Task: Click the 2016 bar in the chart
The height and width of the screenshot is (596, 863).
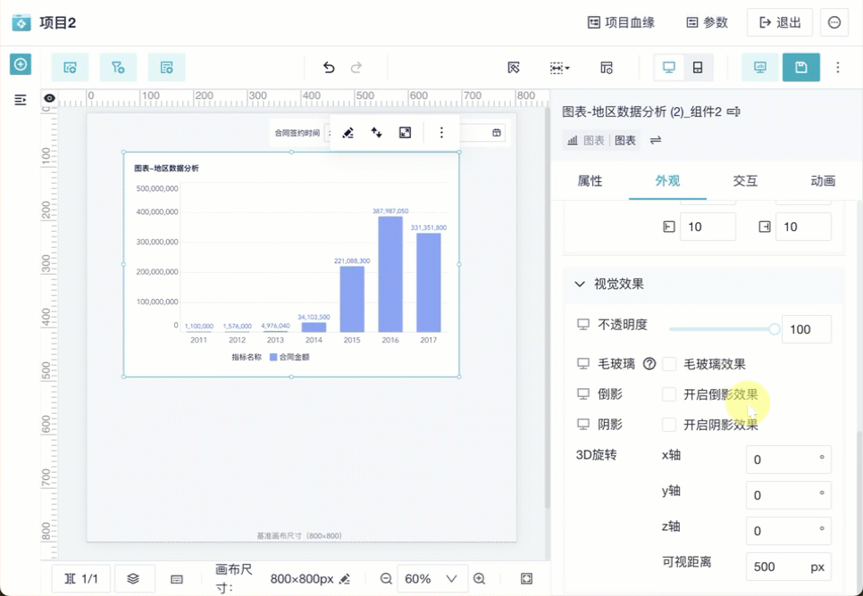Action: point(390,275)
